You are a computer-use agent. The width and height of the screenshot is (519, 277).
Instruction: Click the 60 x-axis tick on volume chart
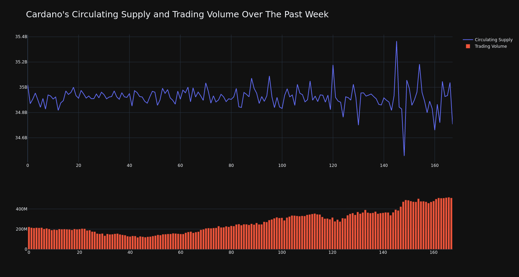point(181,252)
